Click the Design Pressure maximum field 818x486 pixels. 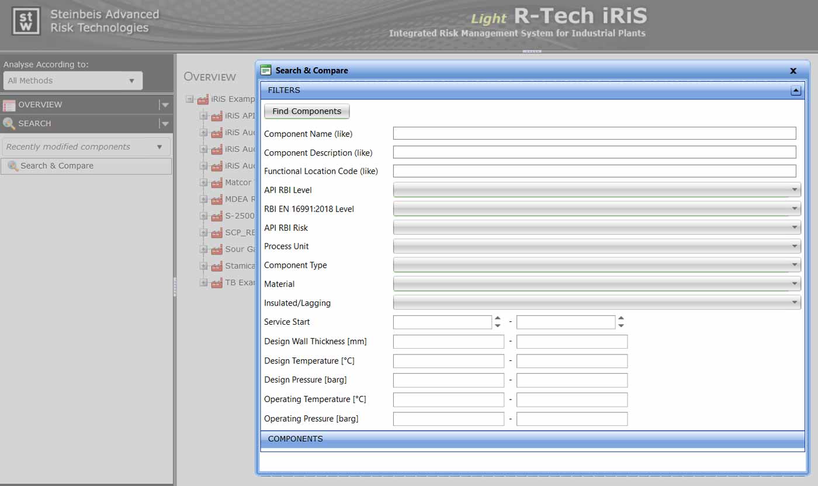coord(571,380)
